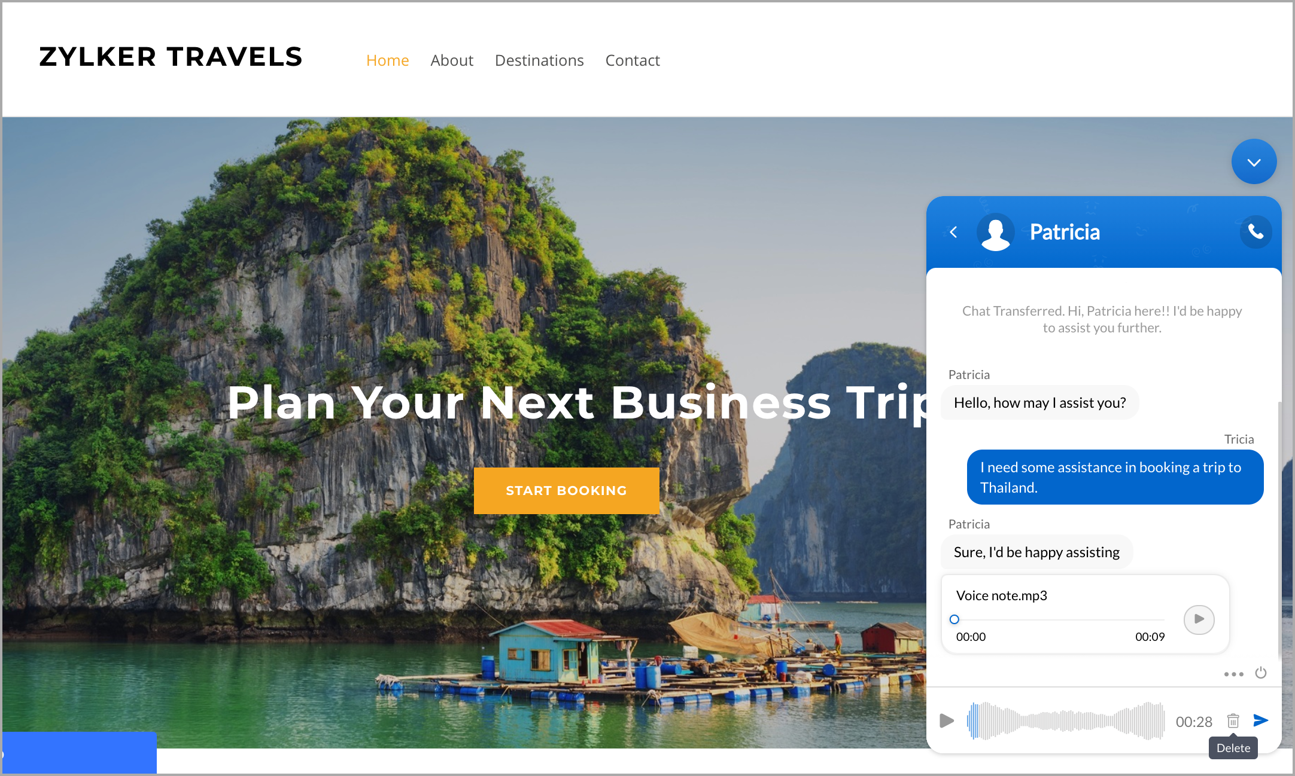Click the Voice note.mp3 seek slider handle
This screenshot has height=776, width=1295.
coord(954,619)
